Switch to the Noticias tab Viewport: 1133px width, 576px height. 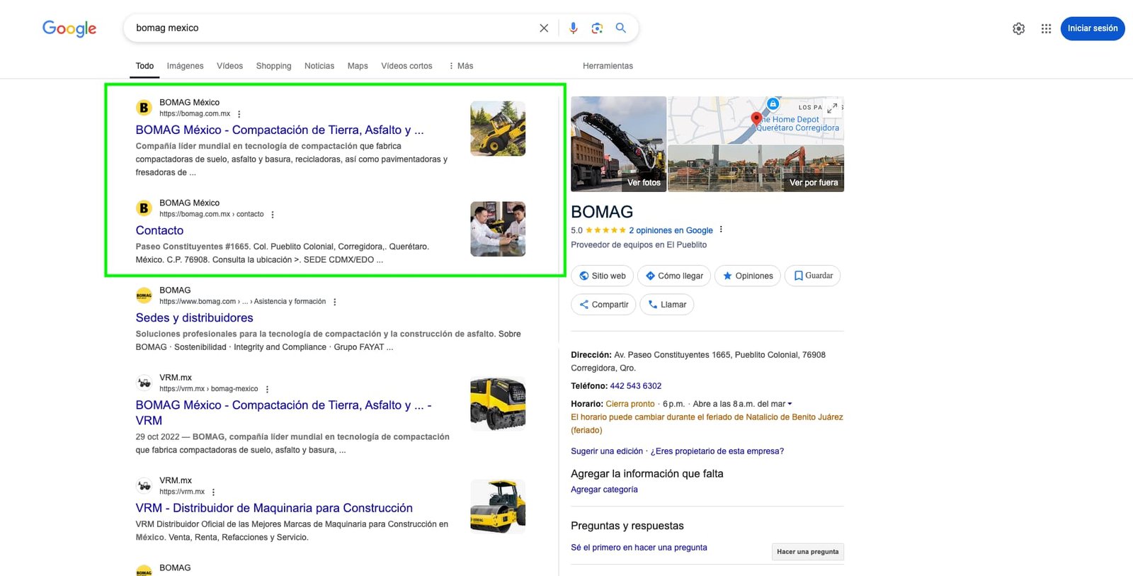(x=319, y=66)
